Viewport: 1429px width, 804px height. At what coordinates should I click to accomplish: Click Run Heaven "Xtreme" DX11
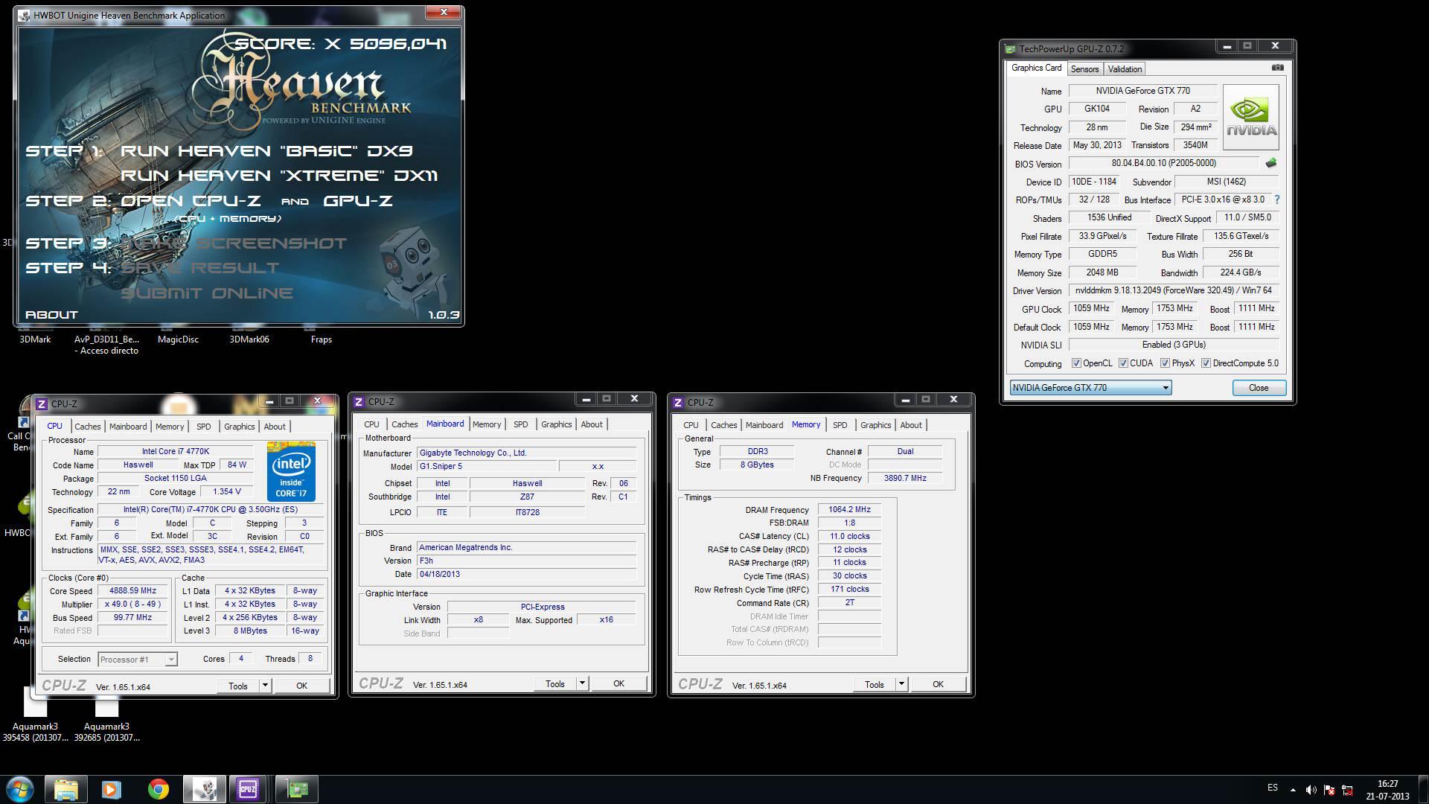click(x=279, y=176)
